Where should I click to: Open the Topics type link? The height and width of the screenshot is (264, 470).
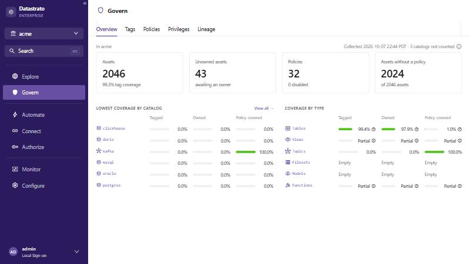click(299, 151)
